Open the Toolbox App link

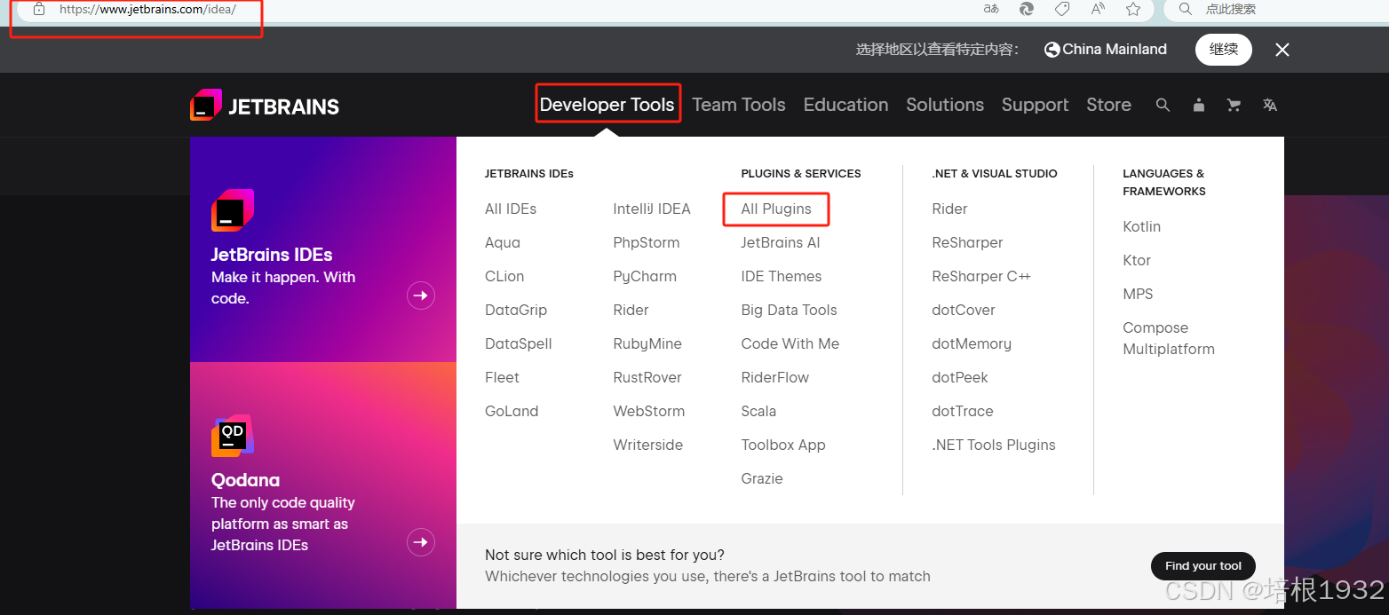pyautogui.click(x=783, y=445)
